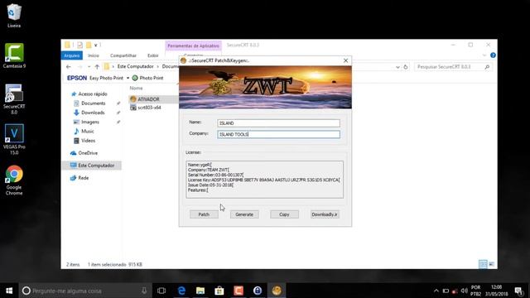Open Ferramentas de Aplicativo tab
The width and height of the screenshot is (530, 298).
[193, 46]
